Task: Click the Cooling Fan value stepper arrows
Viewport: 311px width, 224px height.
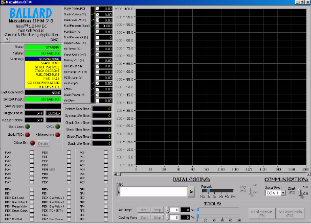Action: pyautogui.click(x=168, y=217)
